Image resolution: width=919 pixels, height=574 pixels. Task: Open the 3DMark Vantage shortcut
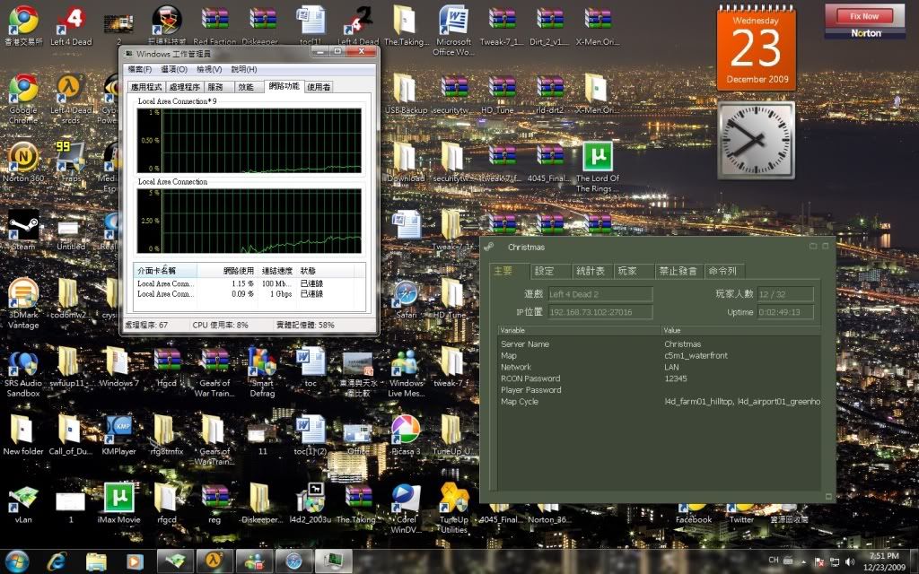pos(22,294)
